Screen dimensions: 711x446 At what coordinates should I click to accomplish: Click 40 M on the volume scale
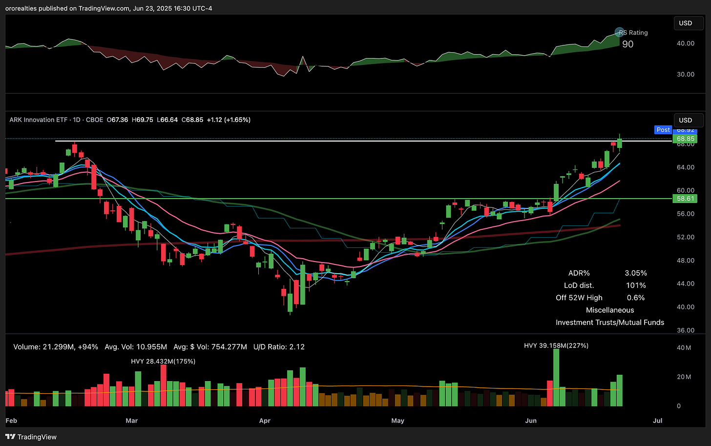(x=684, y=348)
